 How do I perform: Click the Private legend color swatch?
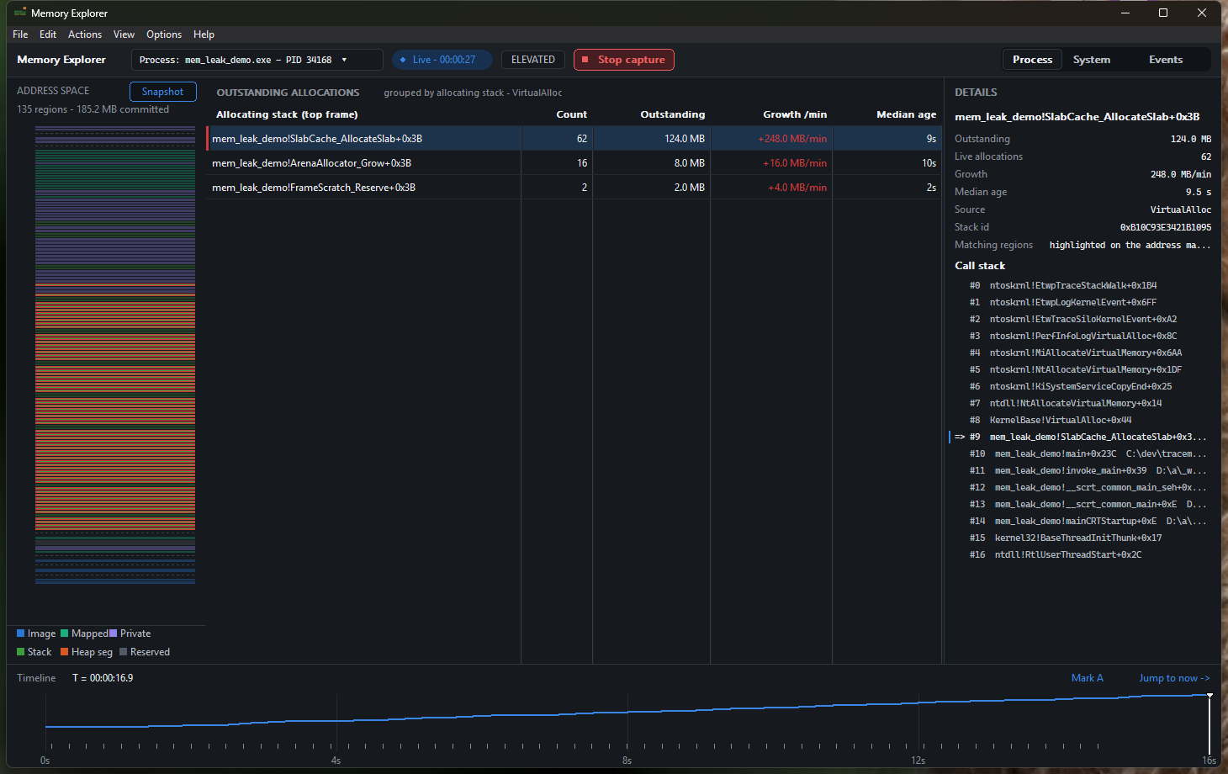pos(114,634)
